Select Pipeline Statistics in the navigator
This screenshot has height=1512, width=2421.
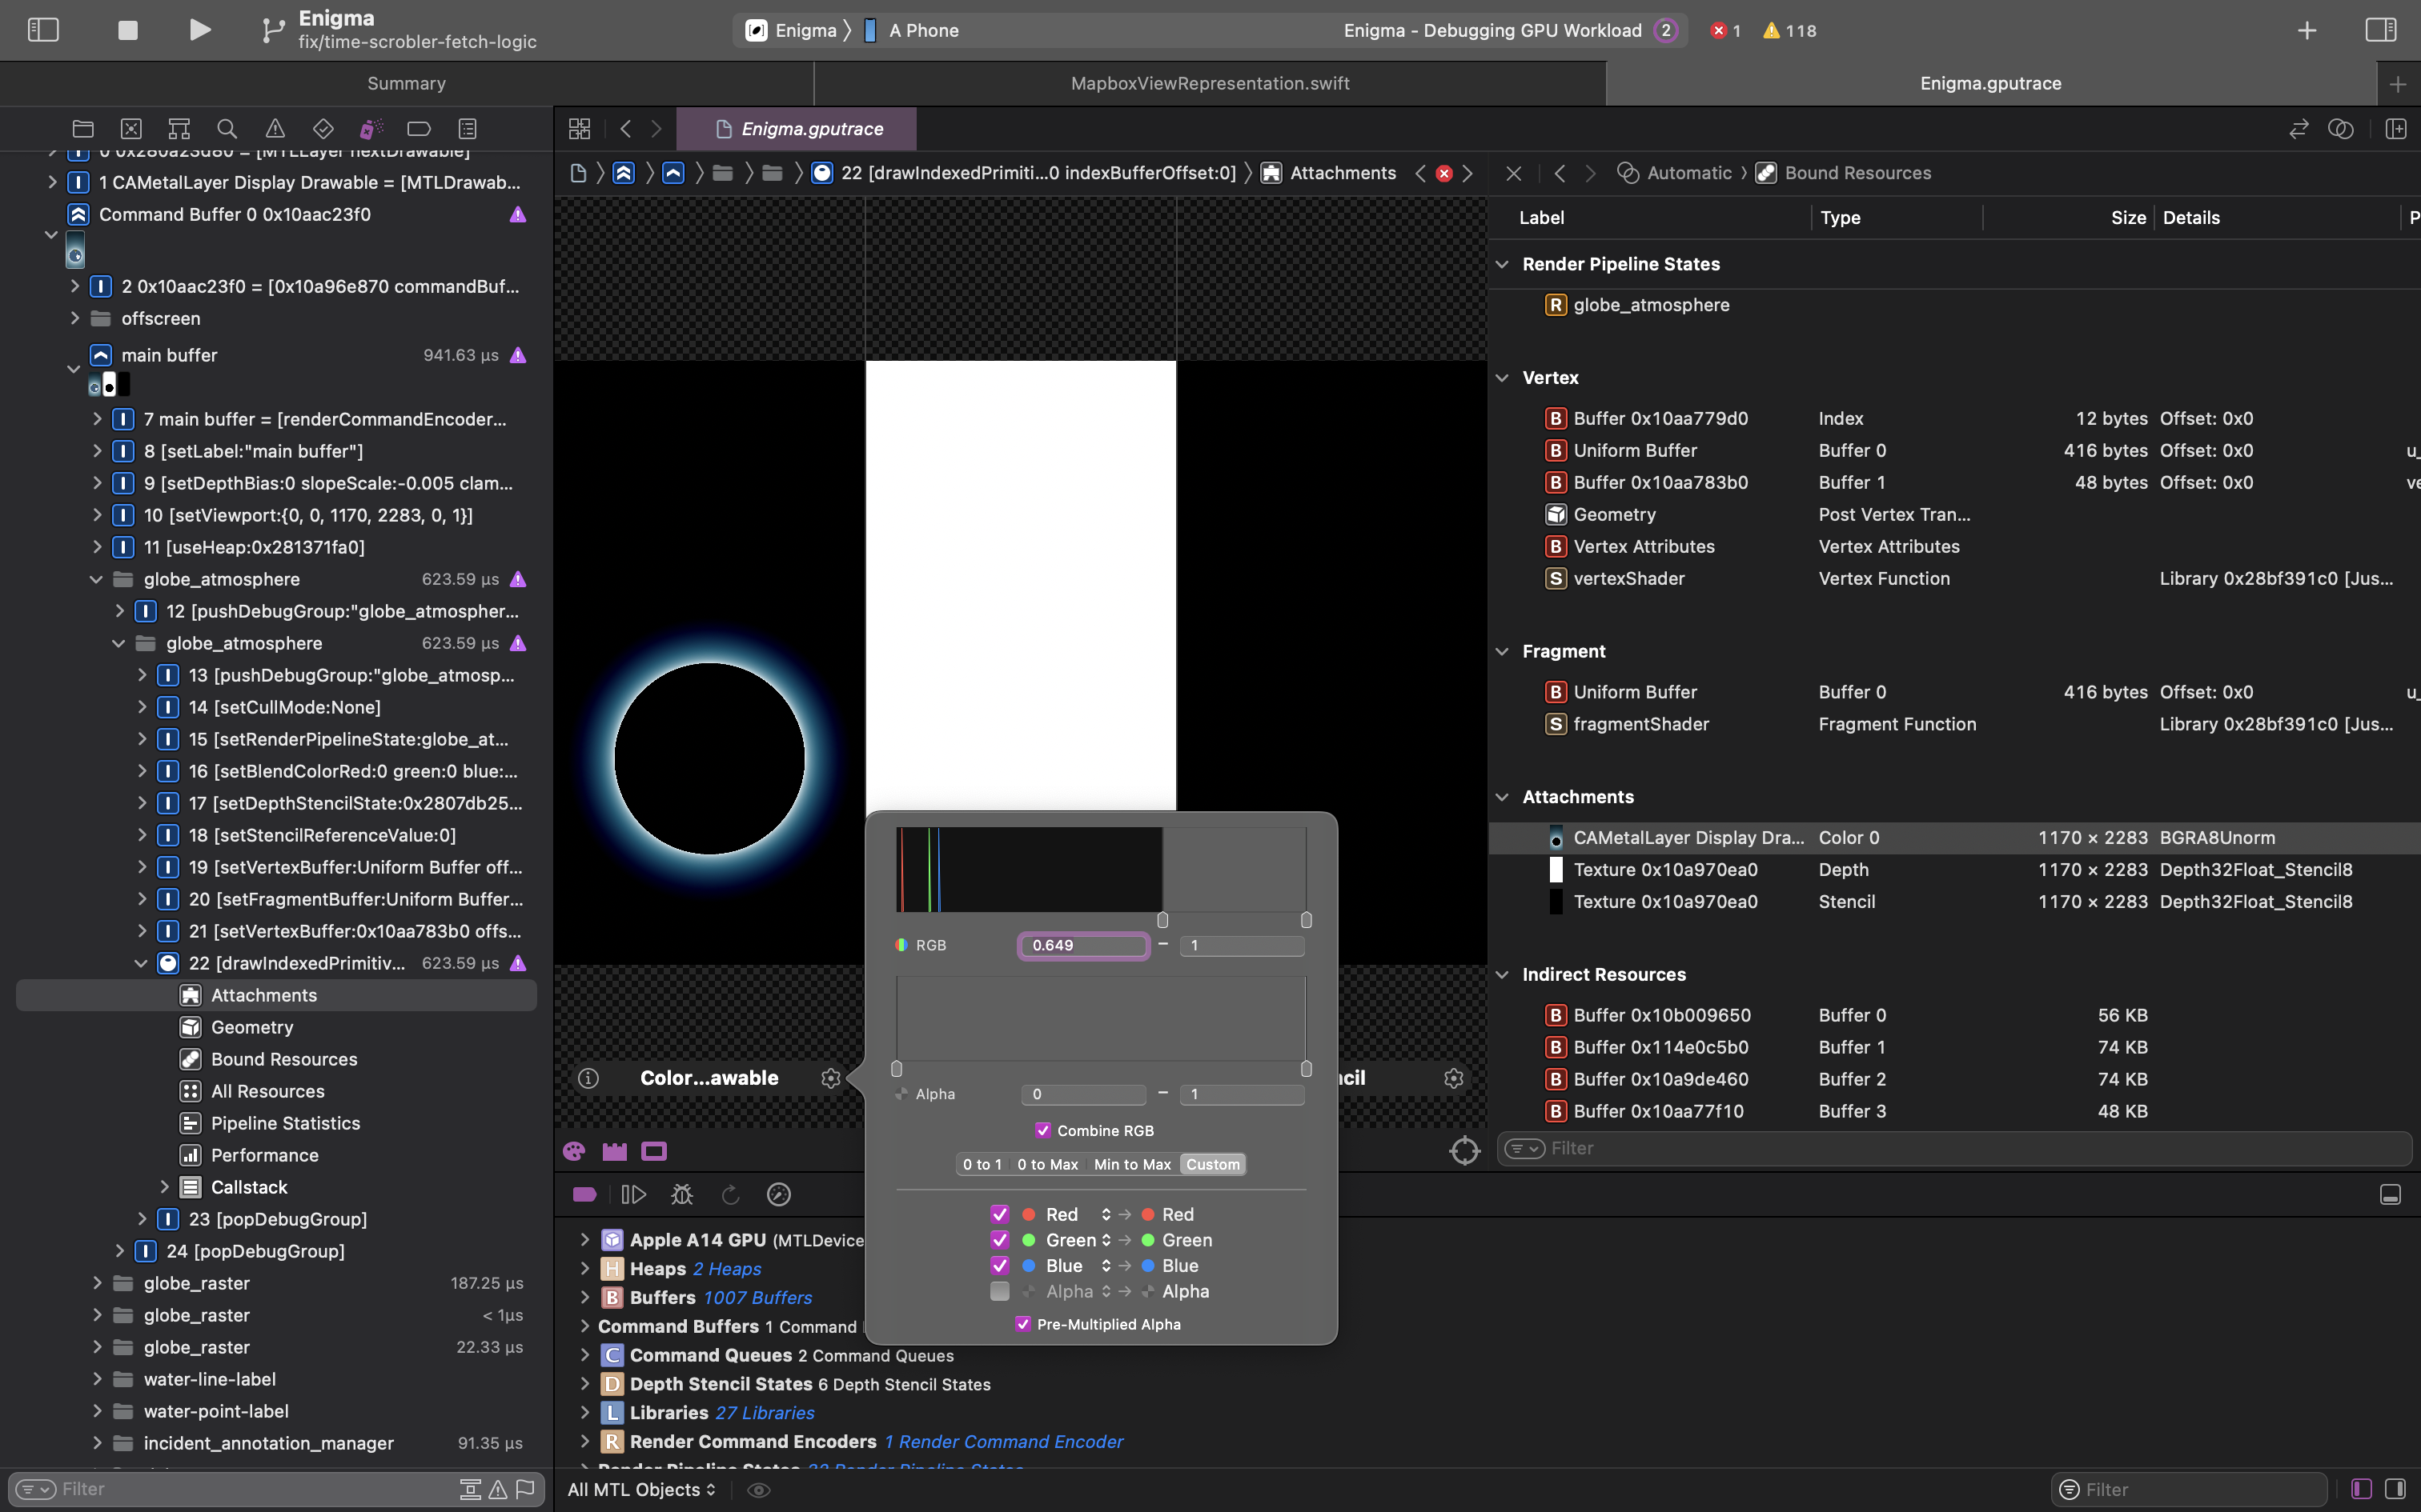pos(285,1123)
